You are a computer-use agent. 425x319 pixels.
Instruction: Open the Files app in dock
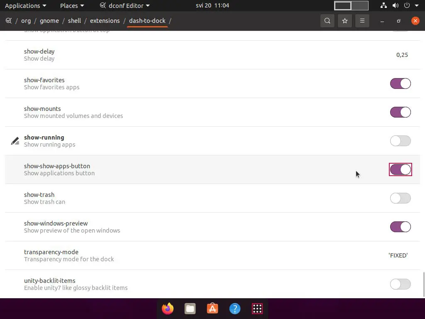pyautogui.click(x=190, y=309)
